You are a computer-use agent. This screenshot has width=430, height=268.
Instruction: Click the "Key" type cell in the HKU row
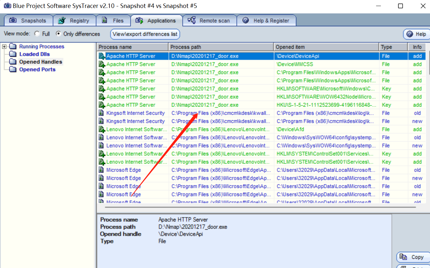[393, 105]
